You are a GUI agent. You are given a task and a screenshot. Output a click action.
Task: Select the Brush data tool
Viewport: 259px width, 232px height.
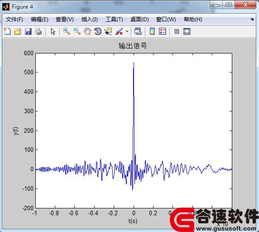point(119,31)
